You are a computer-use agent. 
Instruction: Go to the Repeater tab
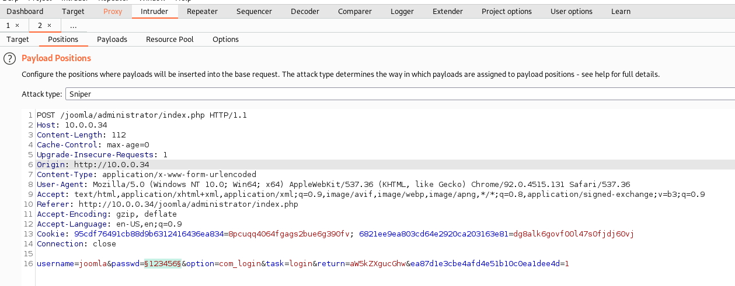click(202, 12)
